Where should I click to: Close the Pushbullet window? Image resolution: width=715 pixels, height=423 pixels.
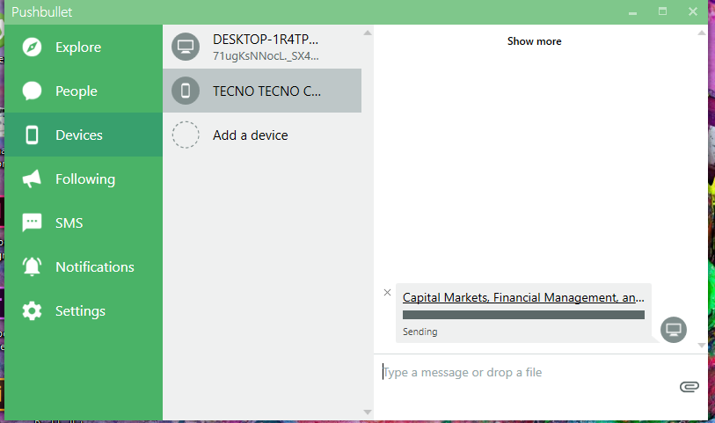(693, 11)
